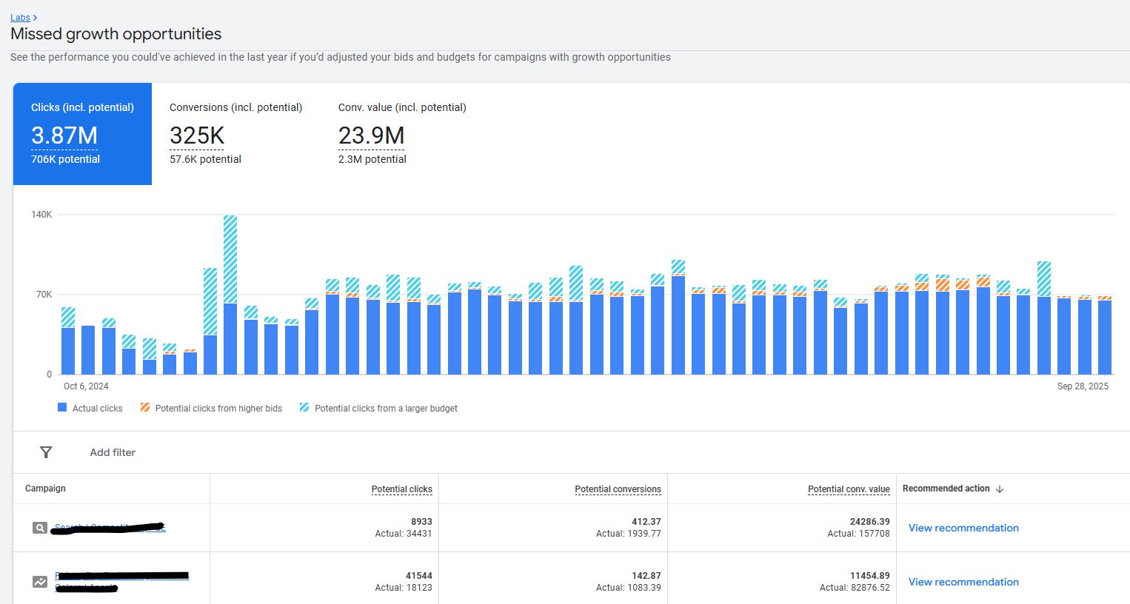Click the tallest bar in the chart

(230, 296)
